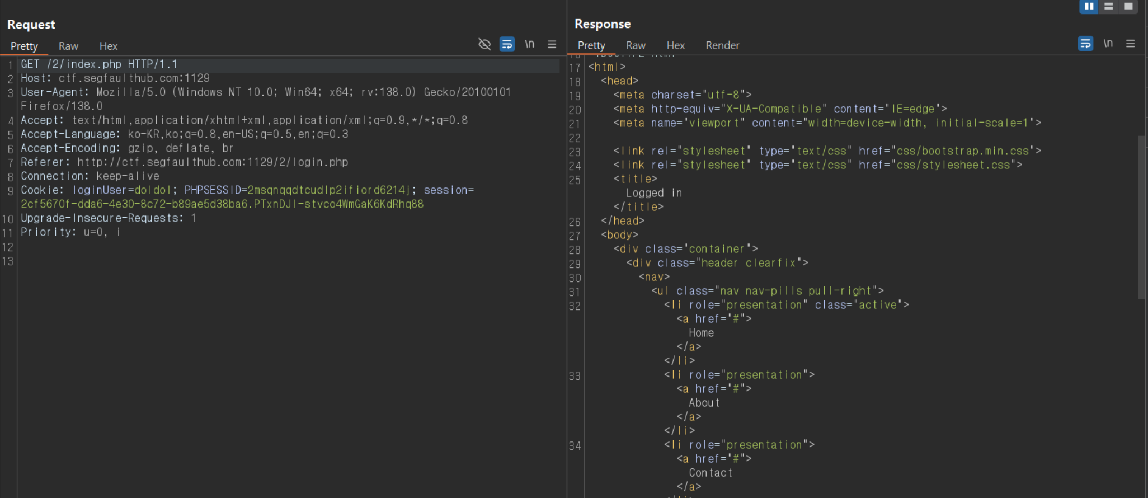Click the Response panel heading
Viewport: 1148px width, 498px height.
[603, 24]
